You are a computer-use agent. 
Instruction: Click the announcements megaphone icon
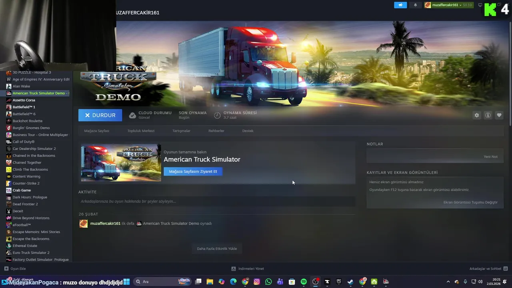click(400, 5)
